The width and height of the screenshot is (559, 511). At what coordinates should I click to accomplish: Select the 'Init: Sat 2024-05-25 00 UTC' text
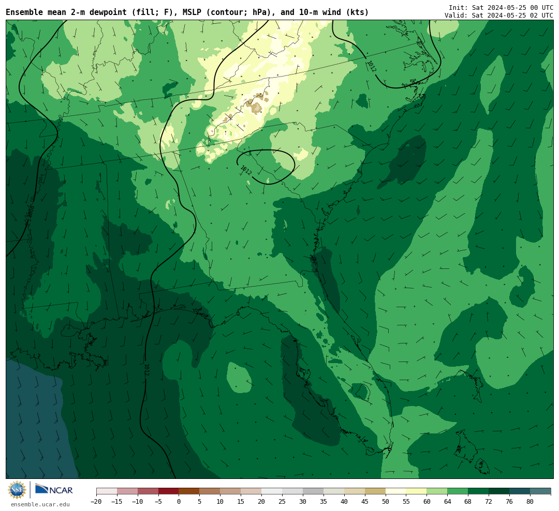pos(501,7)
